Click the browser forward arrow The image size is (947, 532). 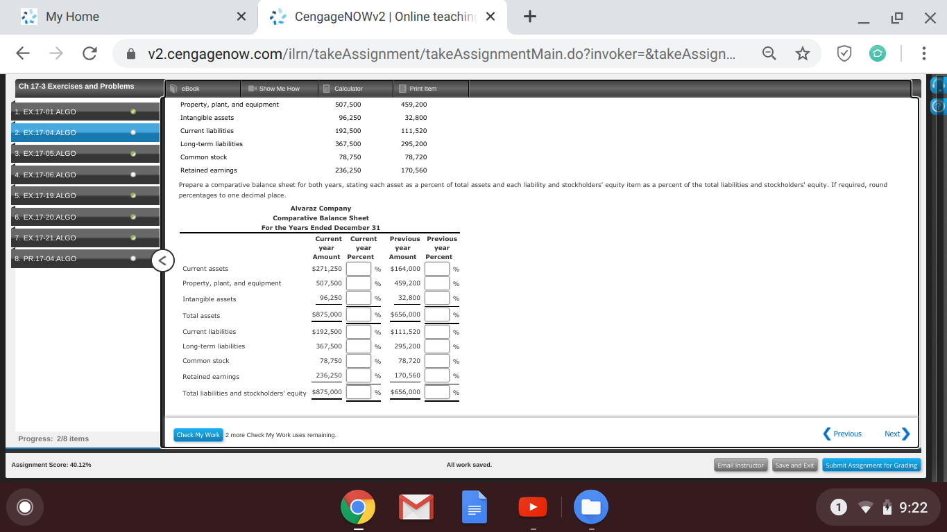[58, 55]
